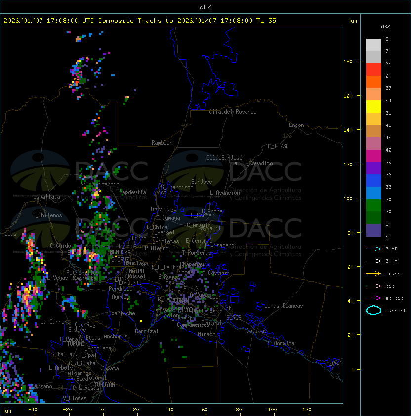Select the Lomas_Blancas map label
The width and height of the screenshot is (411, 416).
[284, 306]
